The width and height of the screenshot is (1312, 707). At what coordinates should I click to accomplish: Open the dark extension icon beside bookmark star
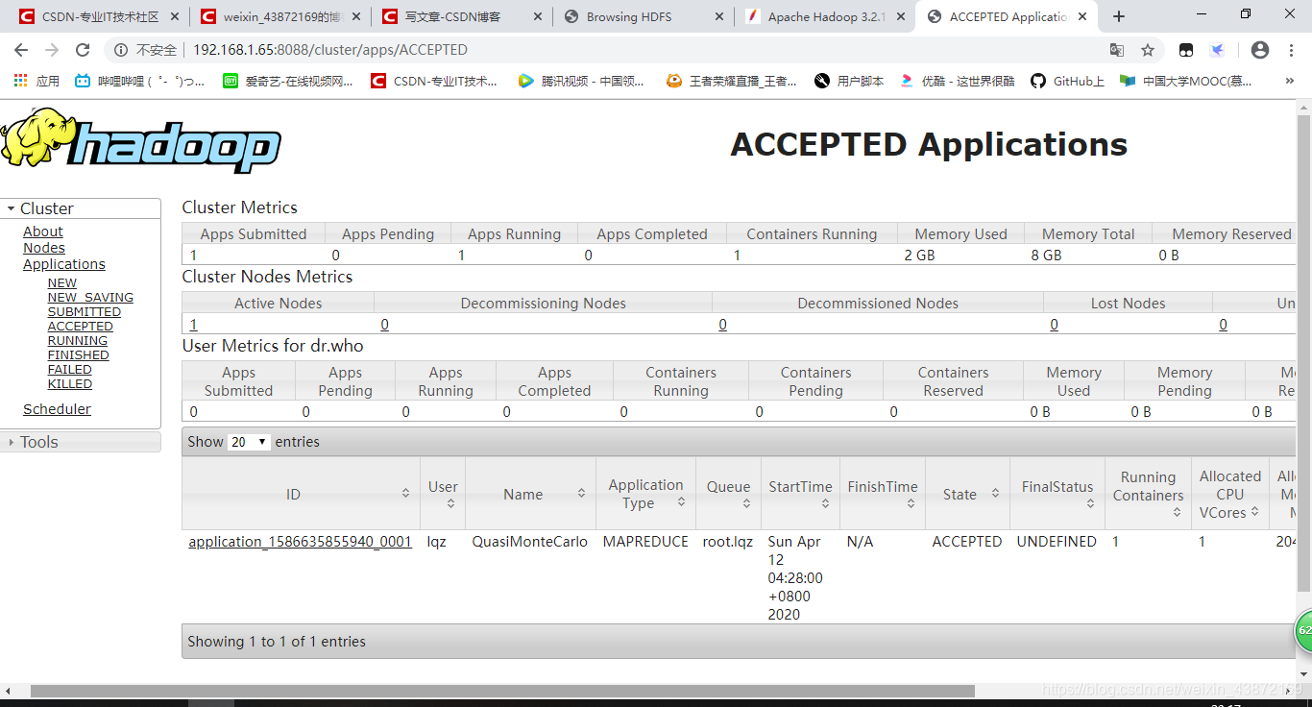click(x=1187, y=50)
